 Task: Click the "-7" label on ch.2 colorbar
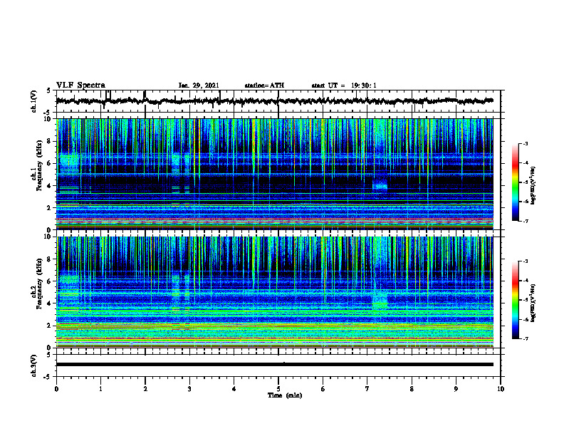[x=526, y=338]
